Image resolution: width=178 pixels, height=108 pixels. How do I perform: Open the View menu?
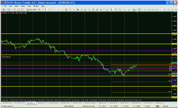pyautogui.click(x=11, y=6)
